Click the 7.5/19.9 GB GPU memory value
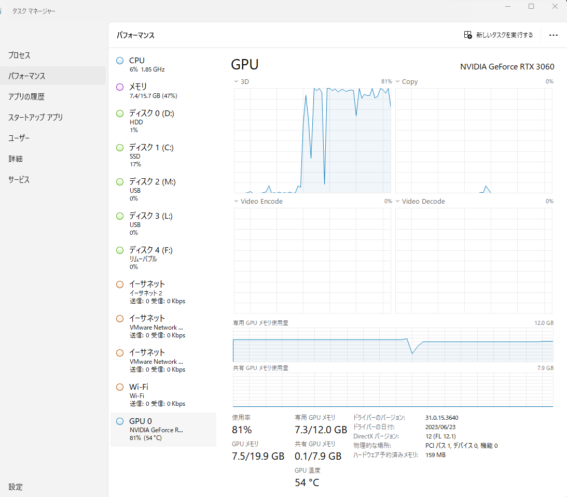The height and width of the screenshot is (497, 567). (x=258, y=456)
